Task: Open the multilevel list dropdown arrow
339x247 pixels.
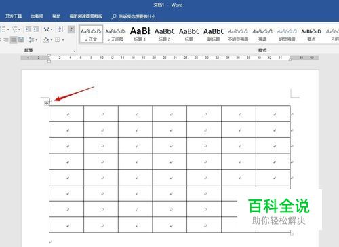Action: point(20,29)
